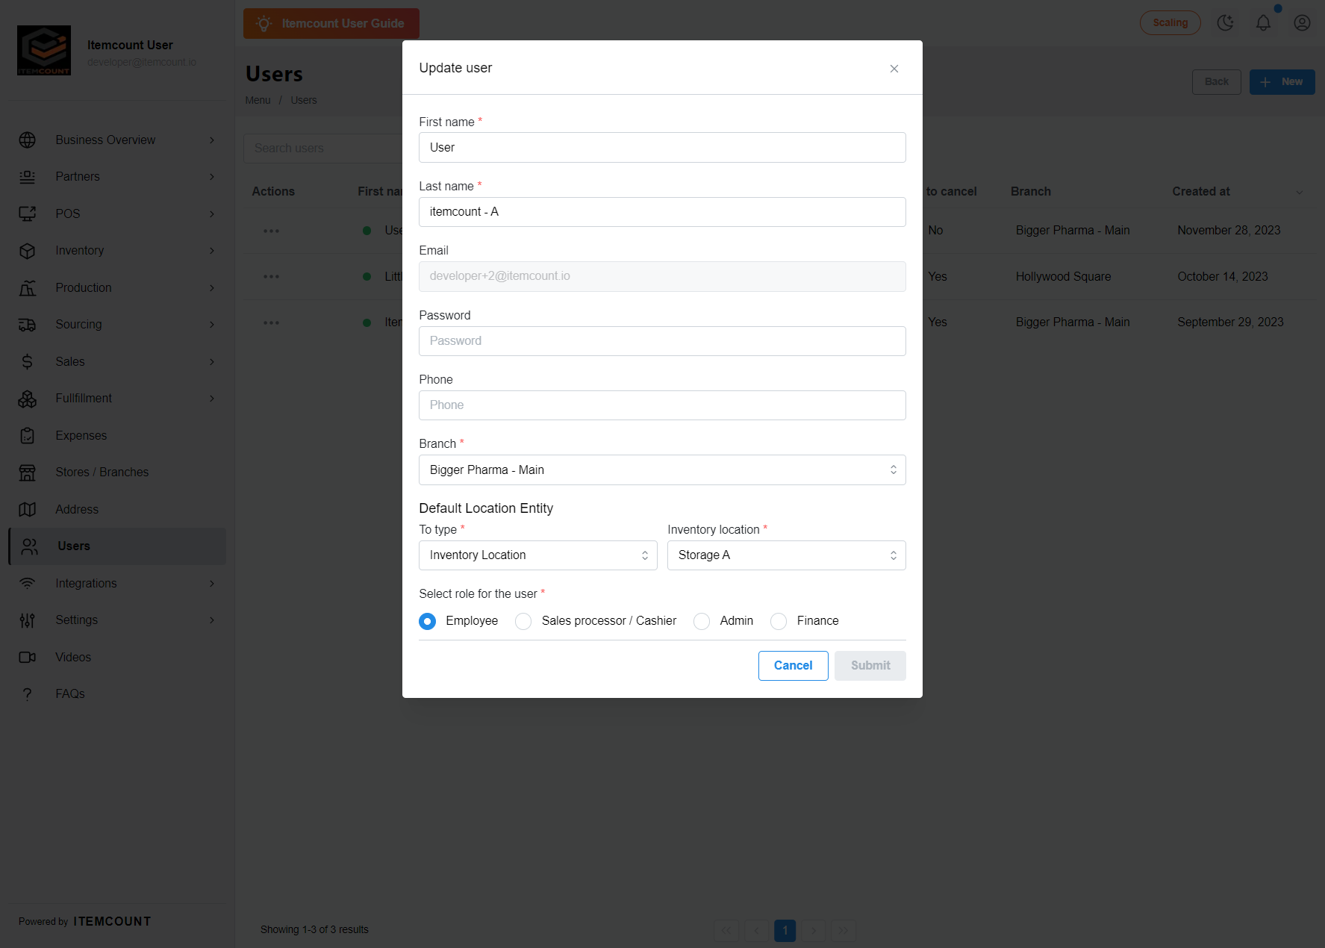The height and width of the screenshot is (948, 1325).
Task: Expand the Sales submenu chevron
Action: pos(212,362)
